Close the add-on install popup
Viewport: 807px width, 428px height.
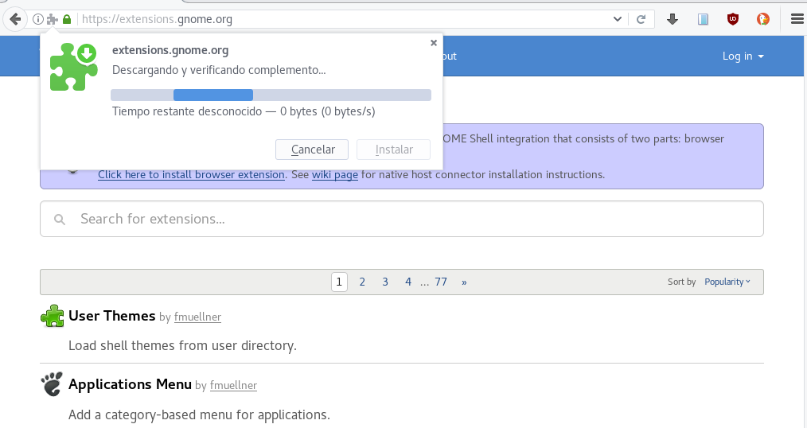pos(434,43)
